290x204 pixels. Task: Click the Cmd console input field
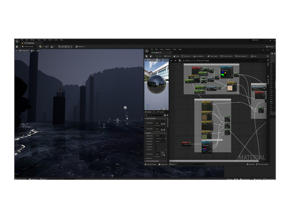point(191,164)
